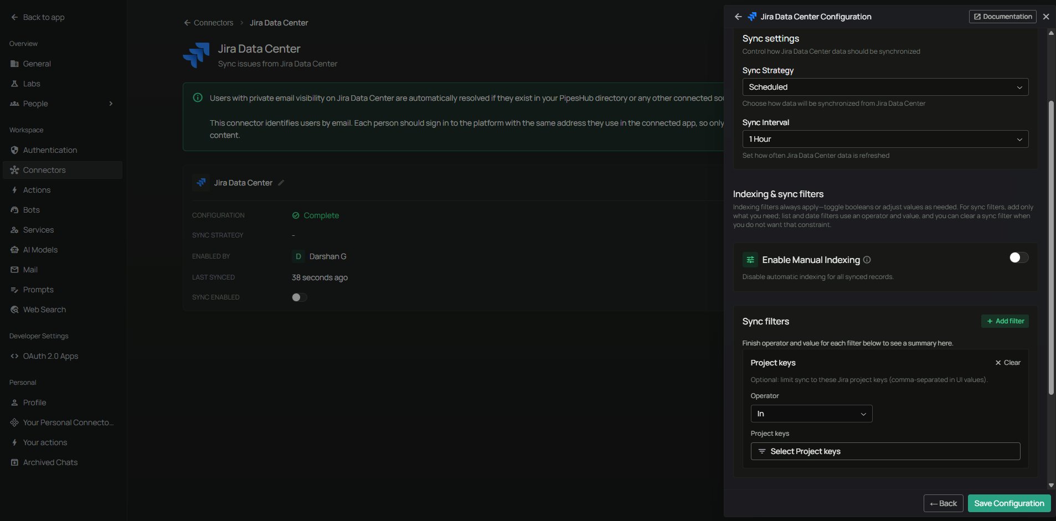Click the Your Personal Connectors icon
This screenshot has height=521, width=1056.
click(14, 422)
